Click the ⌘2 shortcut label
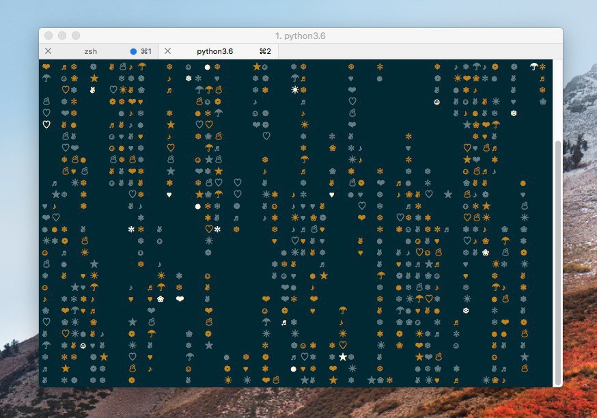This screenshot has width=597, height=418. [265, 51]
